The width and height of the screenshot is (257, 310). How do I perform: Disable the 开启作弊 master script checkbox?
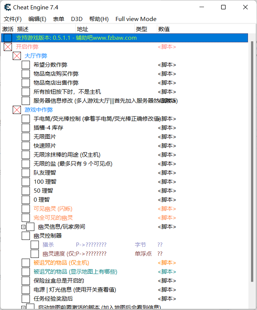[x=8, y=47]
